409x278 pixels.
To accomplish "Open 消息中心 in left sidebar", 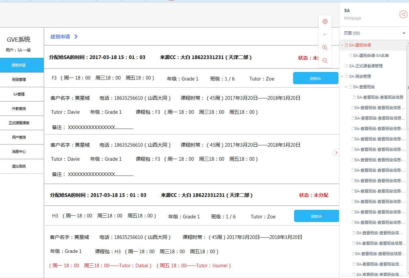I will pos(19,152).
